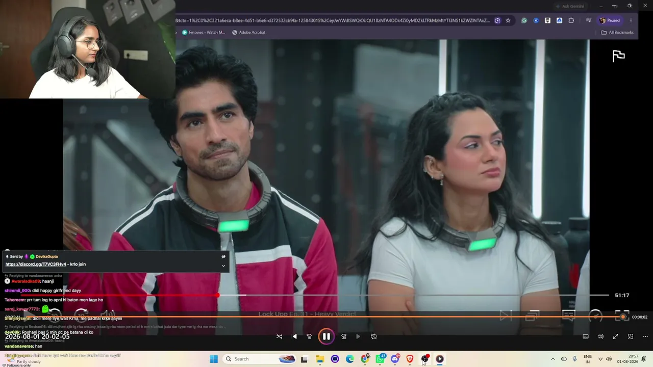
Task: Bookmark this page with the star icon
Action: pos(508,20)
